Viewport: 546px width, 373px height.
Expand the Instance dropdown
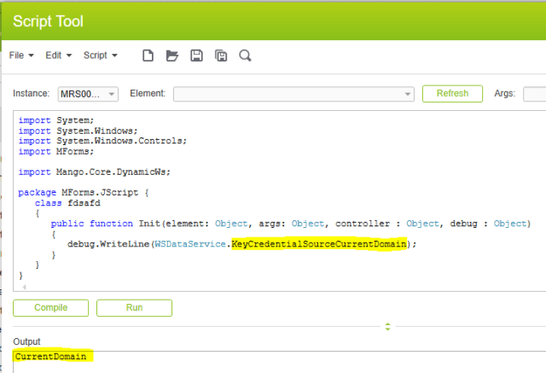(x=113, y=94)
